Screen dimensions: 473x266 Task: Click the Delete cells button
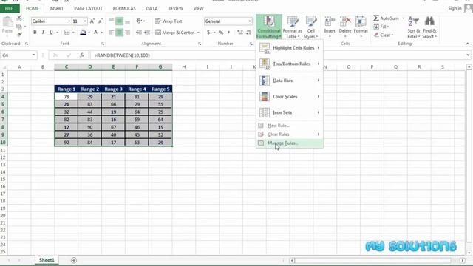(x=345, y=27)
